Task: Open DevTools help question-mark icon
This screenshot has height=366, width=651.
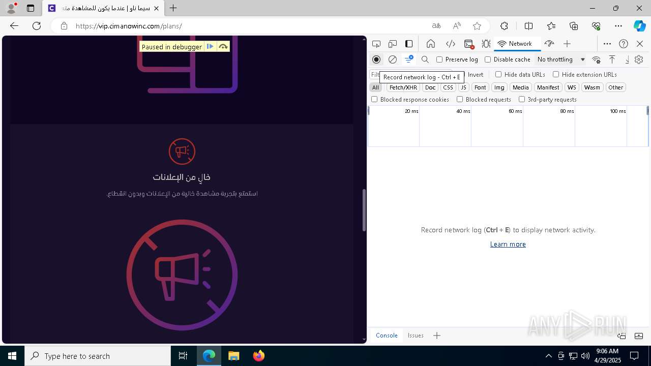Action: tap(624, 44)
